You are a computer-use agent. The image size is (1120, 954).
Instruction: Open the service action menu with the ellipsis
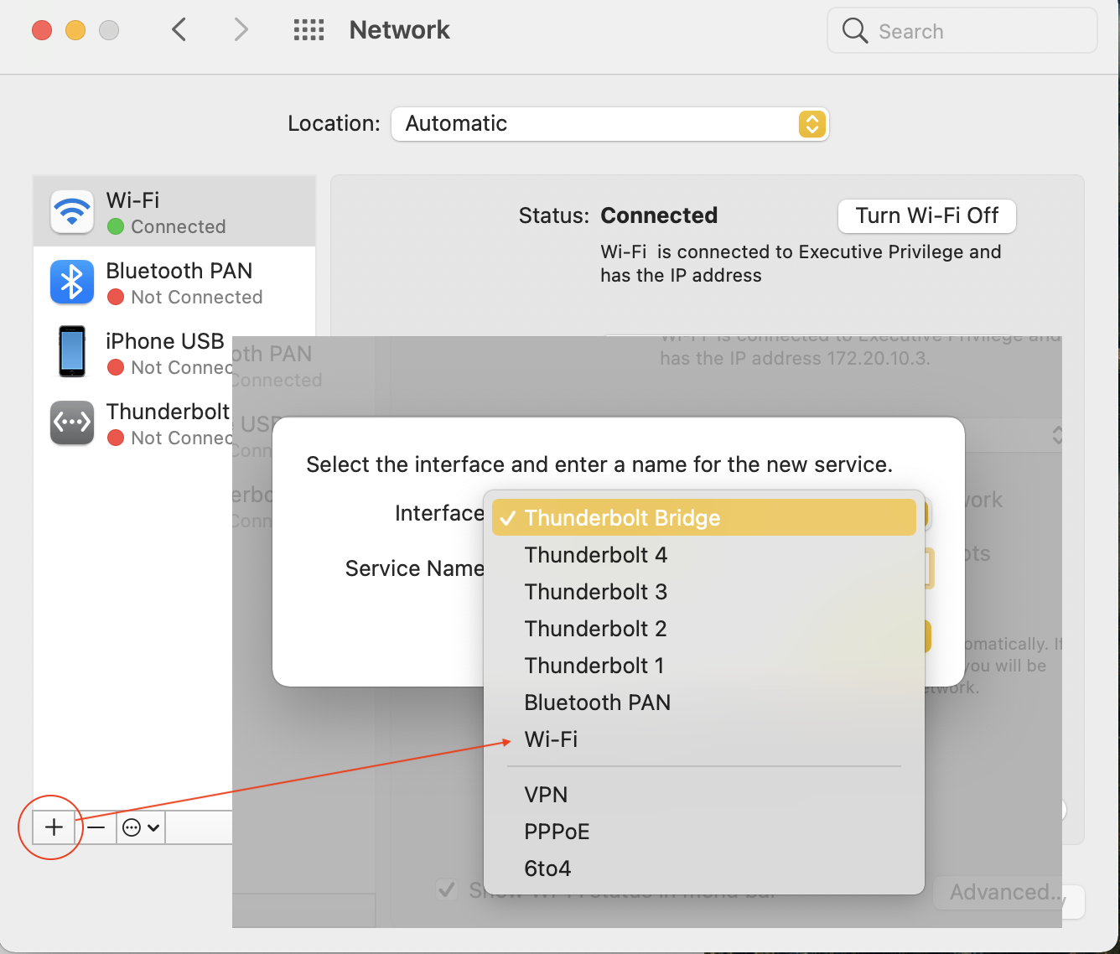[141, 827]
